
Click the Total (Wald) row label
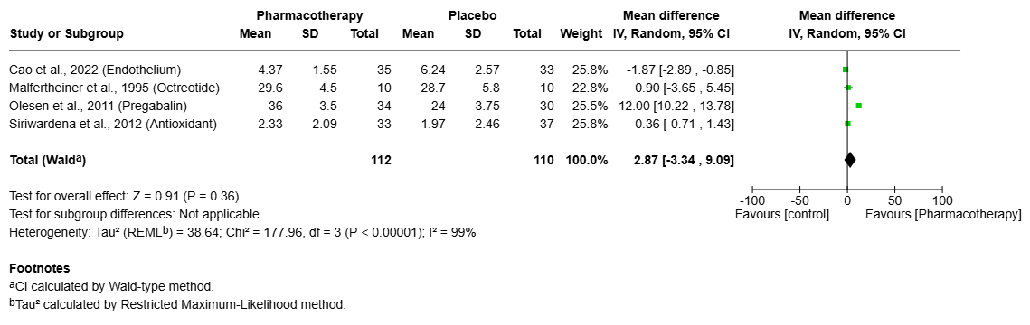point(48,160)
